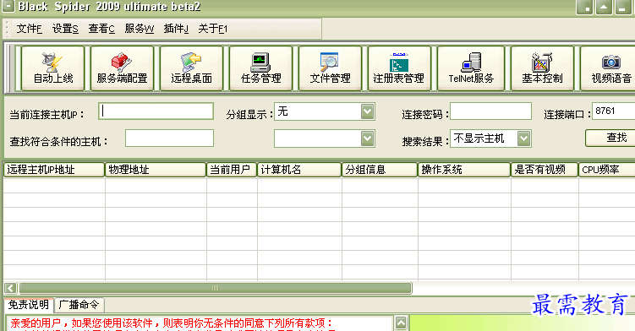Switch to the 免责说明 tab

29,305
